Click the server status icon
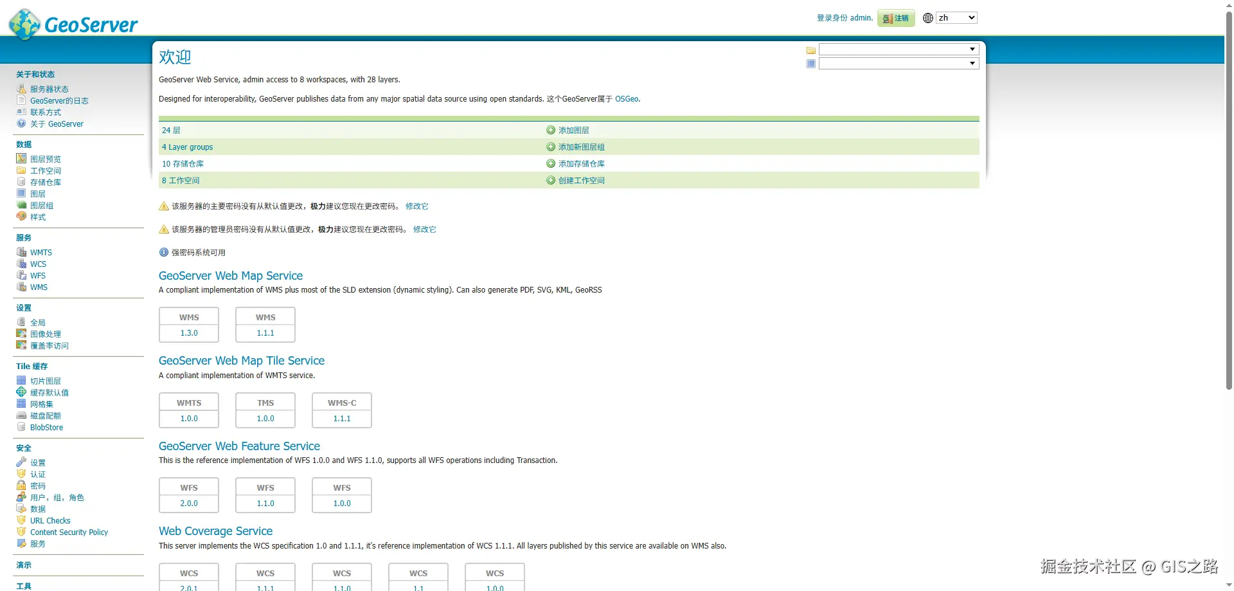Viewport: 1234px width, 591px height. pos(21,89)
